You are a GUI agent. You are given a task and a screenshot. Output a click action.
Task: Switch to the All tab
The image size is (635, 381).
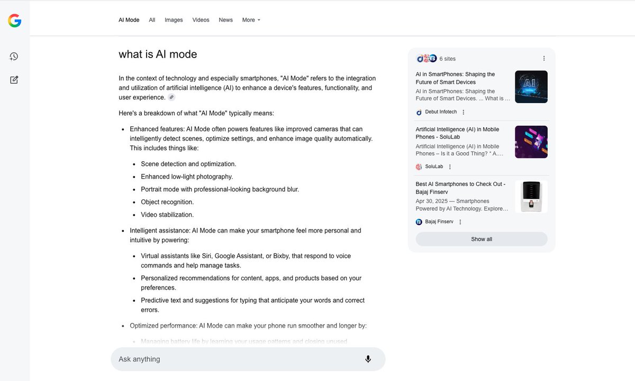152,20
